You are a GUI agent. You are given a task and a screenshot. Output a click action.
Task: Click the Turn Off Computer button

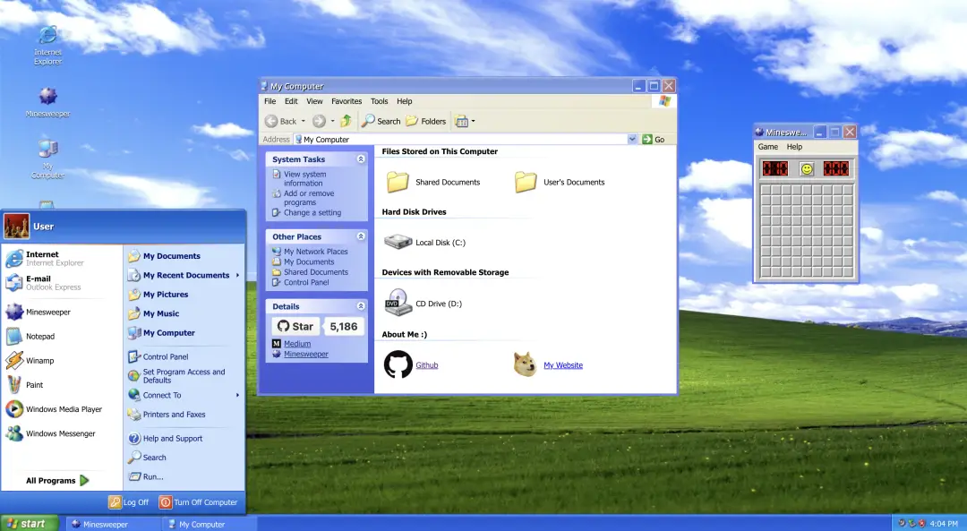198,502
